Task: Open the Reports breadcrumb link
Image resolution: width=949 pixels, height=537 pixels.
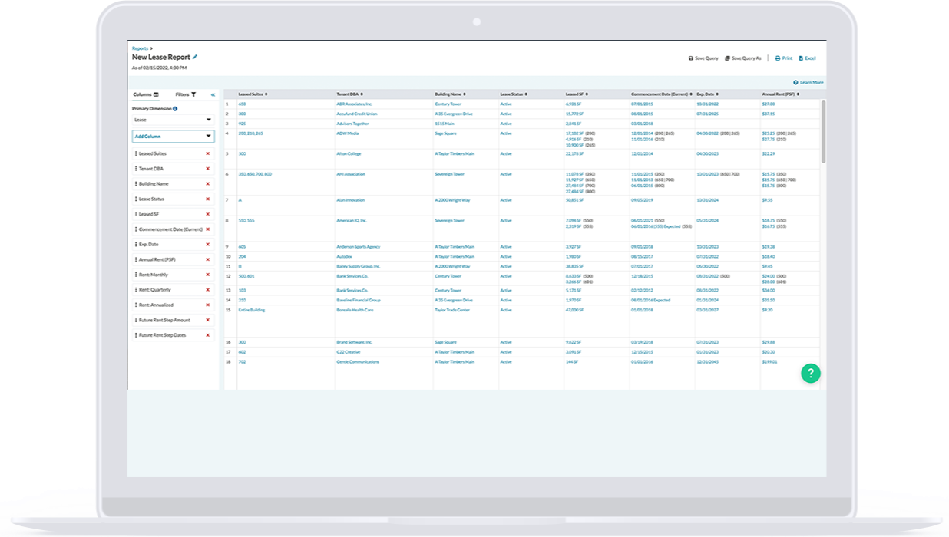Action: tap(140, 48)
